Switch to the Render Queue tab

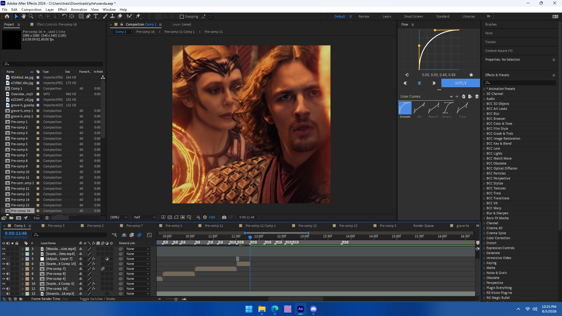424,226
